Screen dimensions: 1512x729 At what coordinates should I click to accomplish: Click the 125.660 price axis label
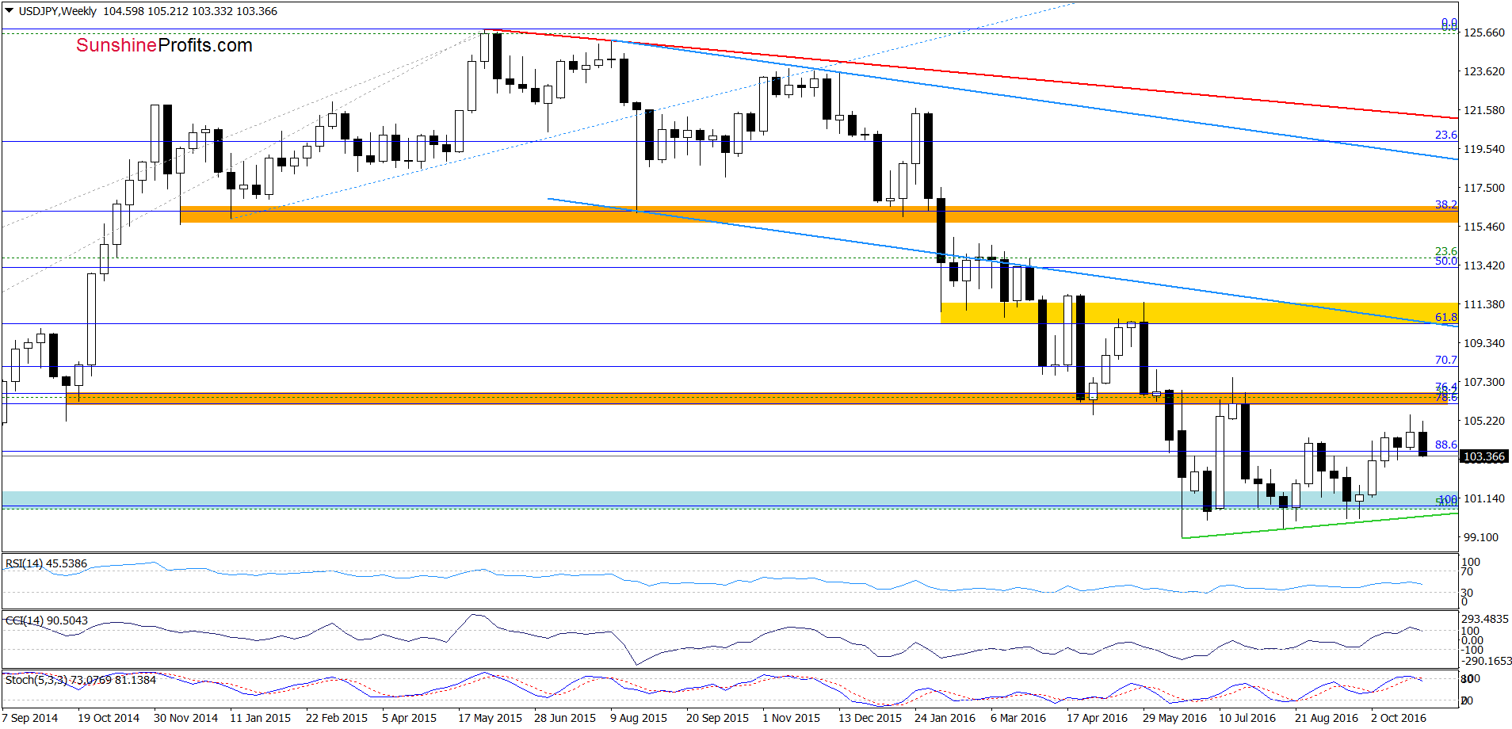[x=1483, y=32]
